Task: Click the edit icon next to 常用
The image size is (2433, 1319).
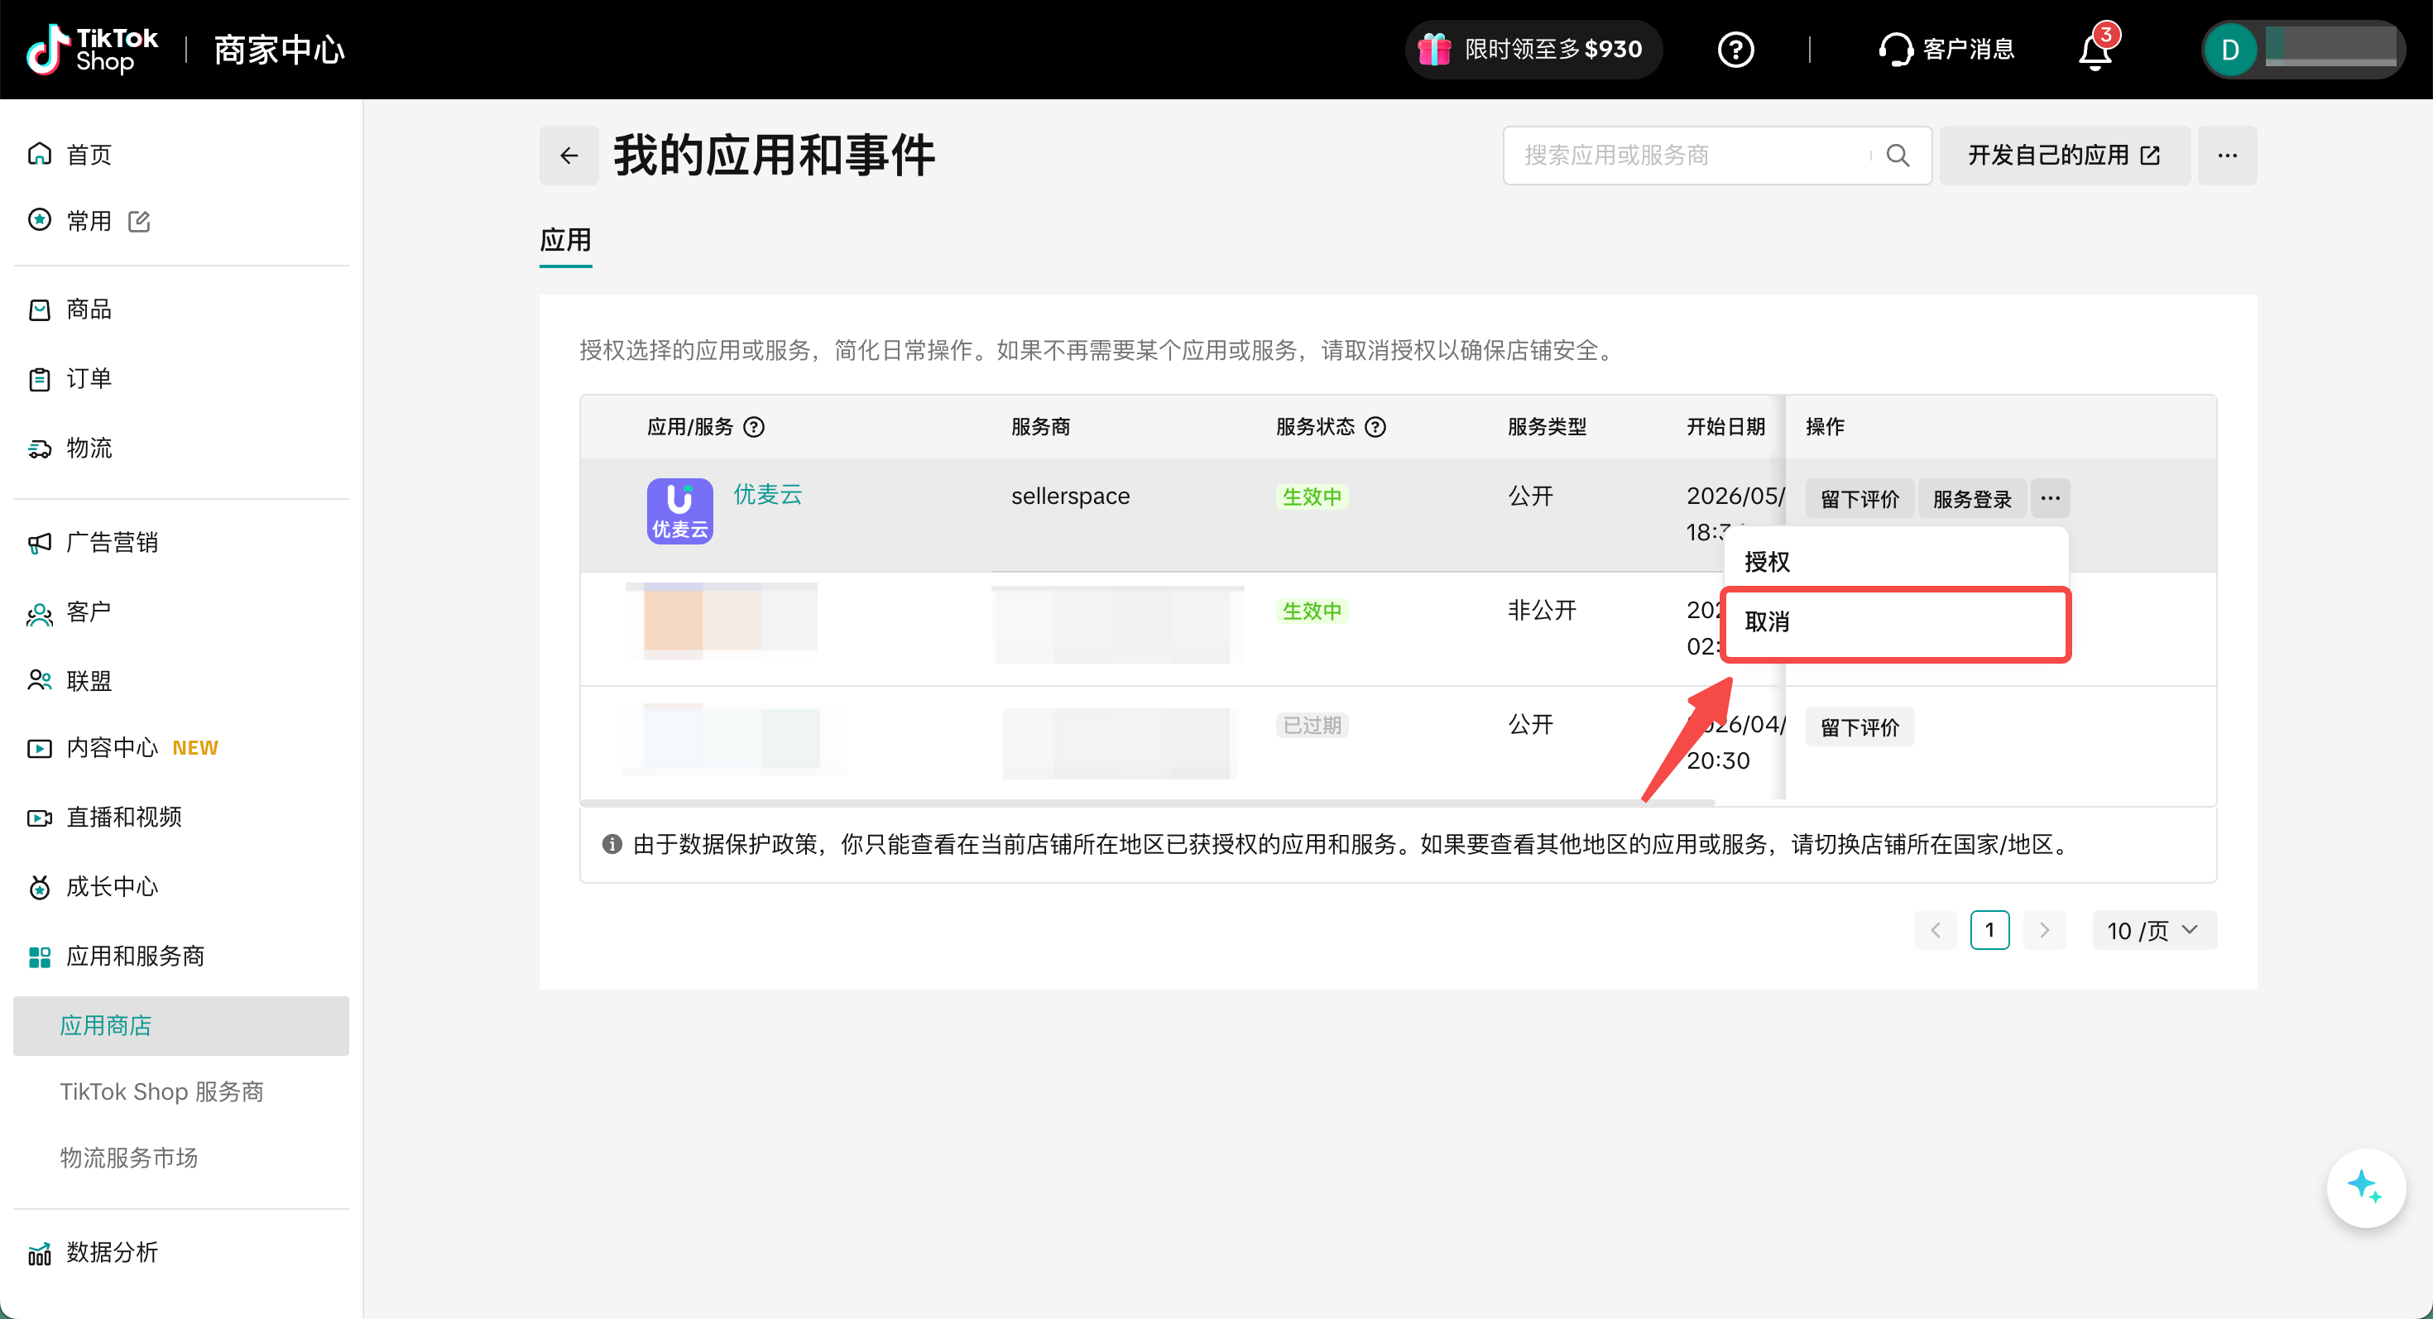Action: tap(140, 220)
